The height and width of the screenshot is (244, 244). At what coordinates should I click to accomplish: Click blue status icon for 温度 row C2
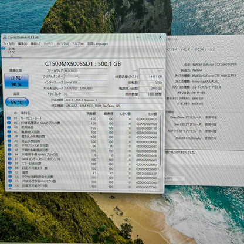tap(10, 172)
